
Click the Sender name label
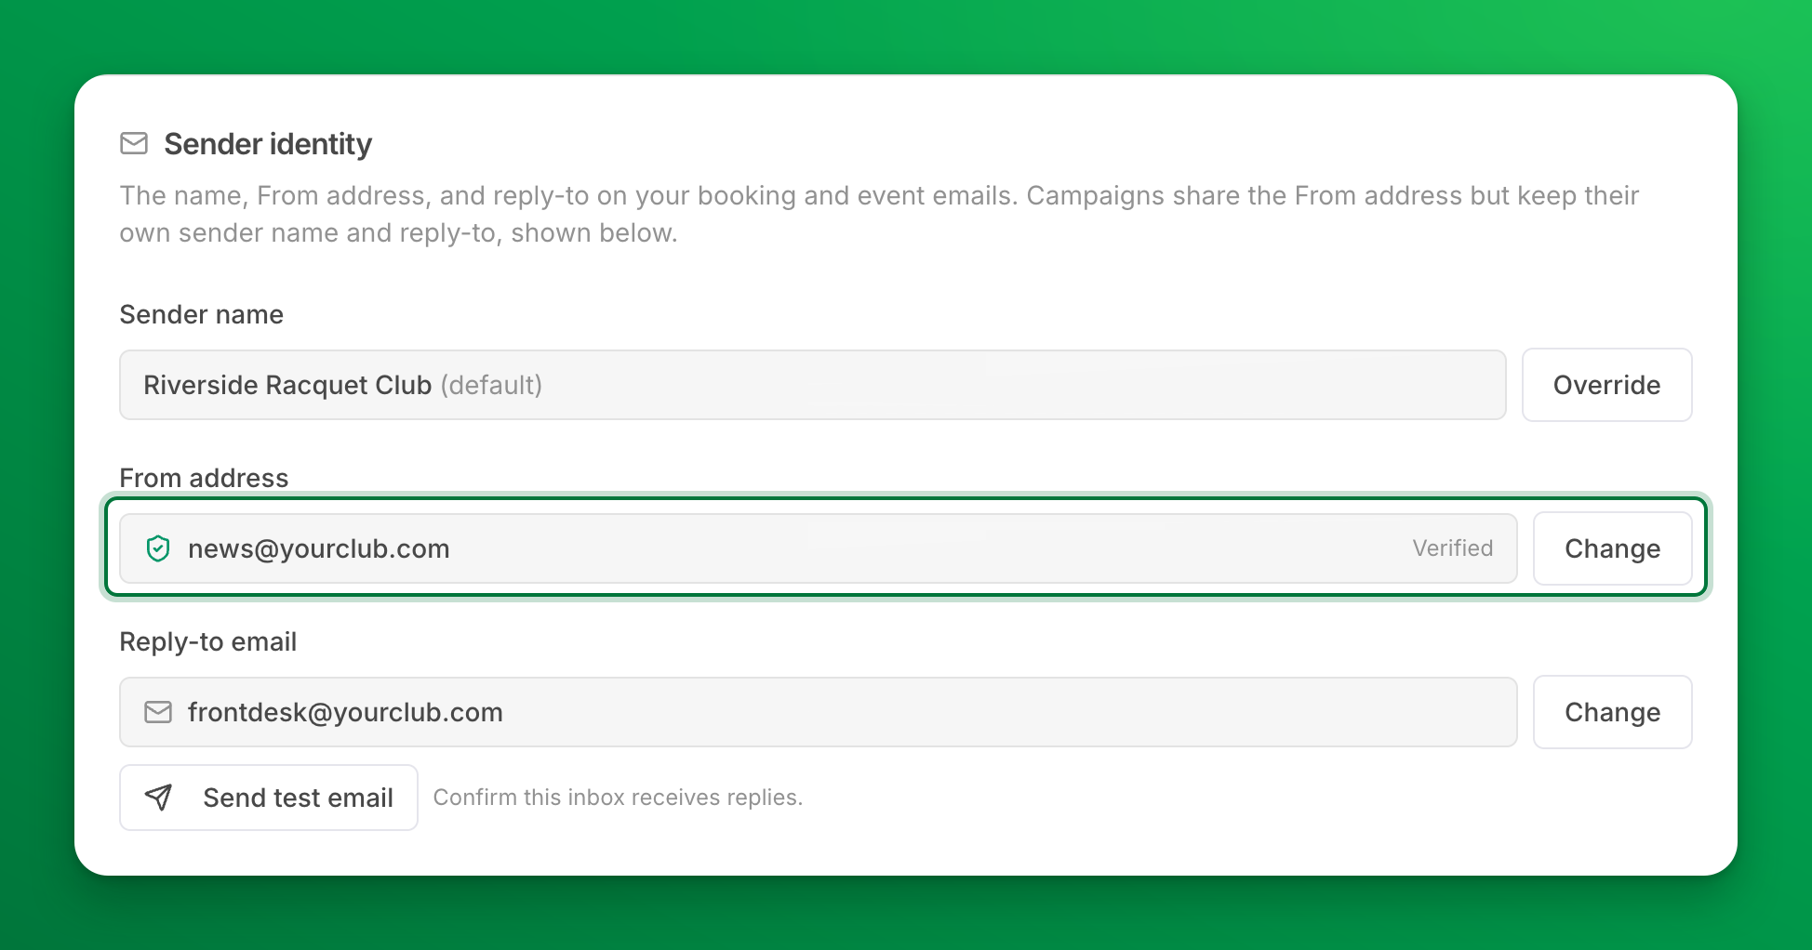tap(202, 314)
